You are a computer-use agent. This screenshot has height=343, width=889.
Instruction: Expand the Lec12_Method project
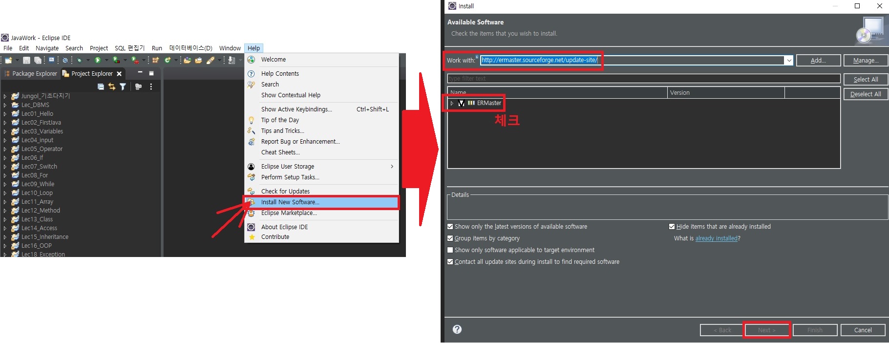pos(5,211)
